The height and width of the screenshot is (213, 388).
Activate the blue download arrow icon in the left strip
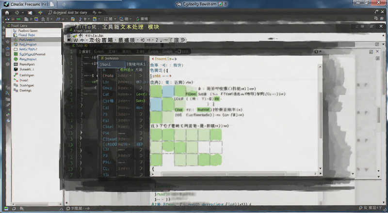pyautogui.click(x=8, y=121)
